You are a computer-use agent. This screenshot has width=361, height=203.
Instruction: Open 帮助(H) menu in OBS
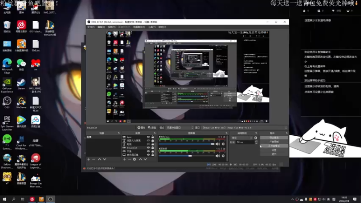[162, 27]
